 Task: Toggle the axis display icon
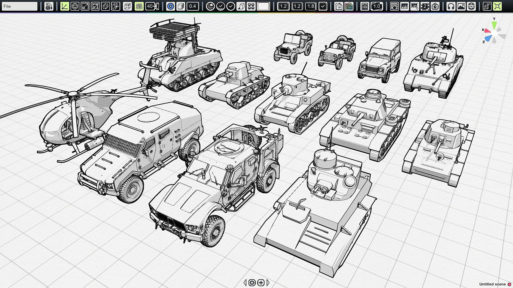click(x=64, y=6)
